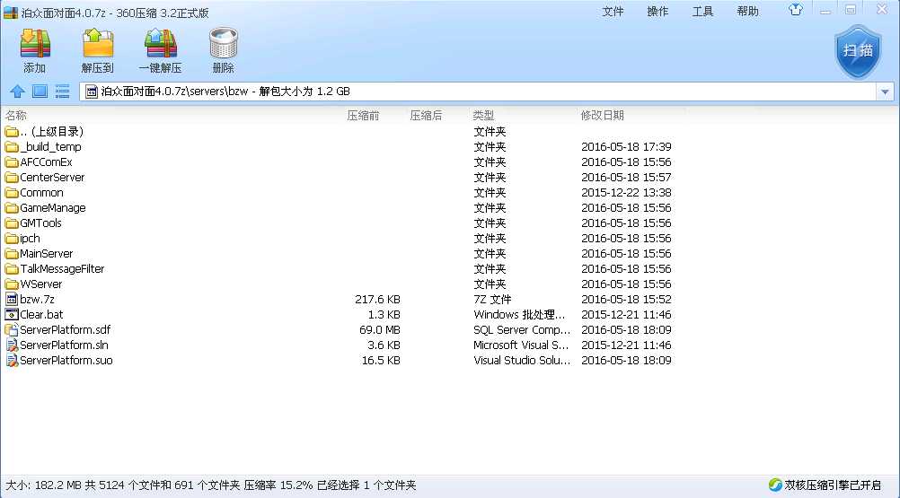Image resolution: width=900 pixels, height=498 pixels.
Task: Click the parent directory folder icon
Action: 12,132
